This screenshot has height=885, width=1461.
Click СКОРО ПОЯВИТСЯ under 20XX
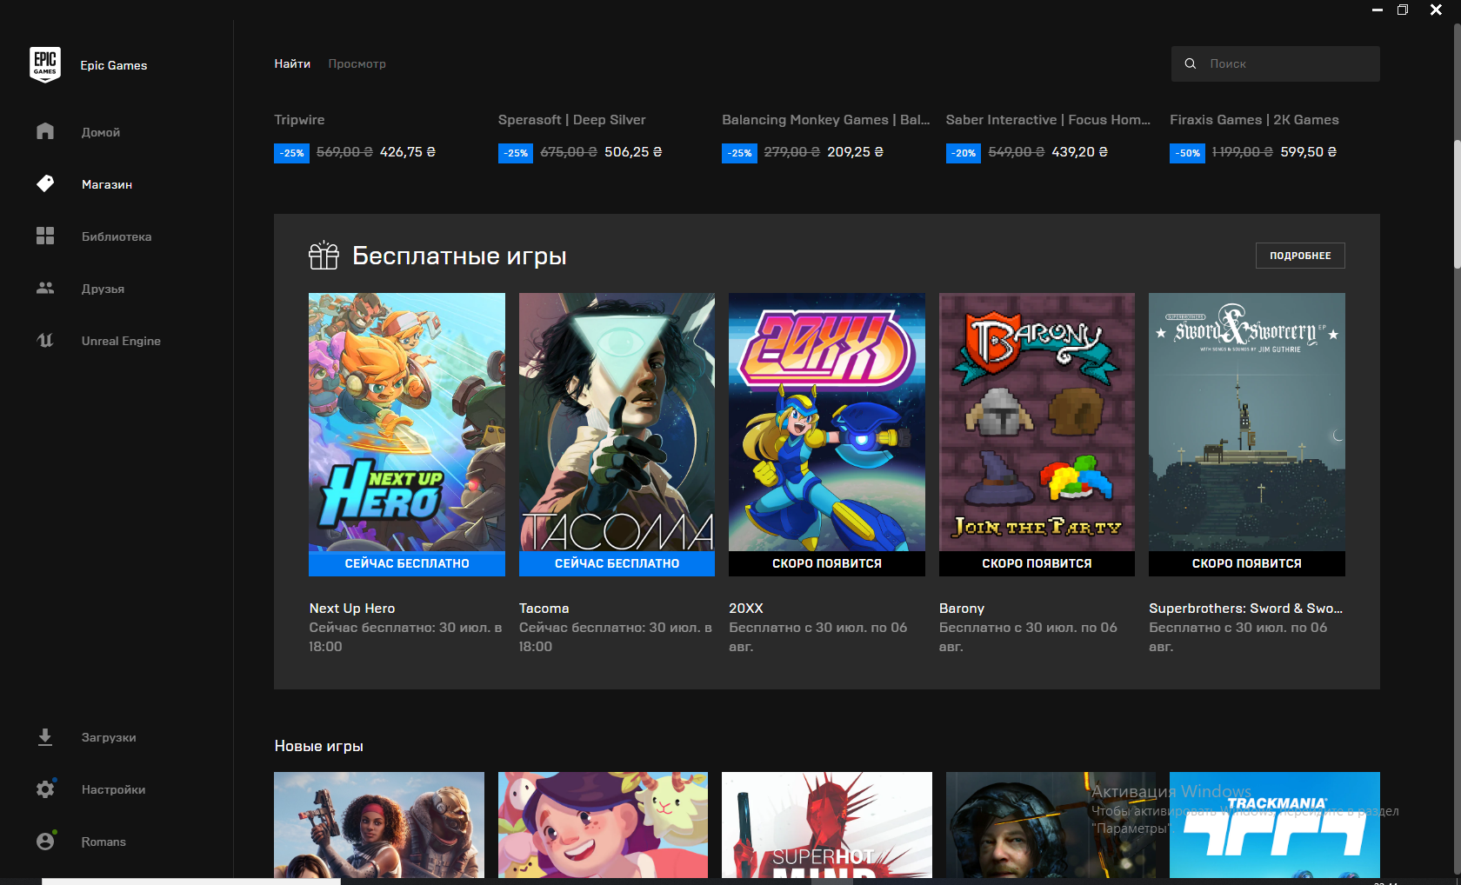click(x=827, y=563)
